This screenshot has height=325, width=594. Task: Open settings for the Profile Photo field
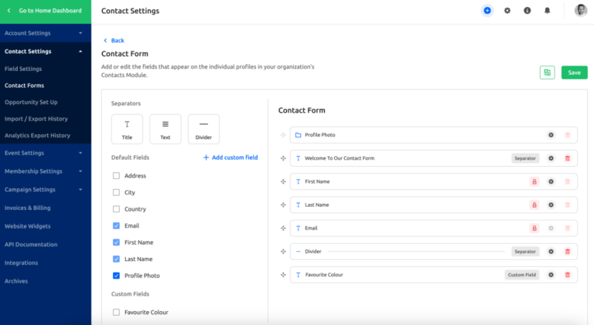[551, 135]
